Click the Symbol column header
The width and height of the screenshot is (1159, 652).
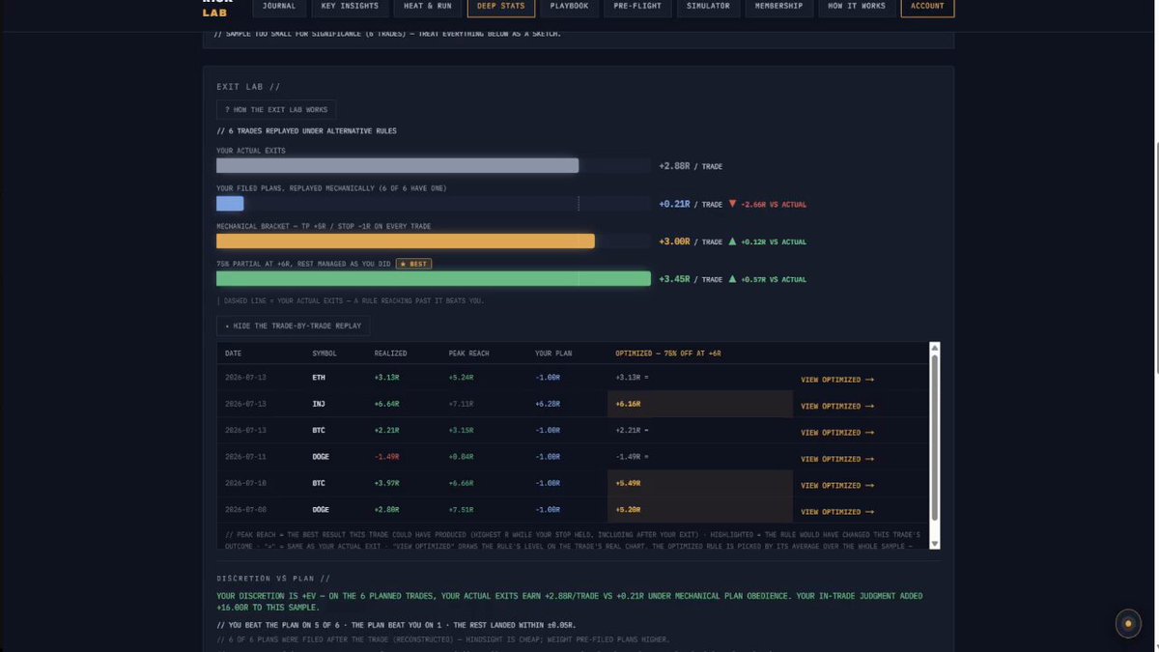click(x=325, y=354)
